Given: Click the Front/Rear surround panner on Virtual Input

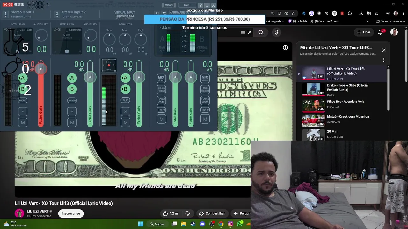Looking at the screenshot, I should click(x=109, y=66).
